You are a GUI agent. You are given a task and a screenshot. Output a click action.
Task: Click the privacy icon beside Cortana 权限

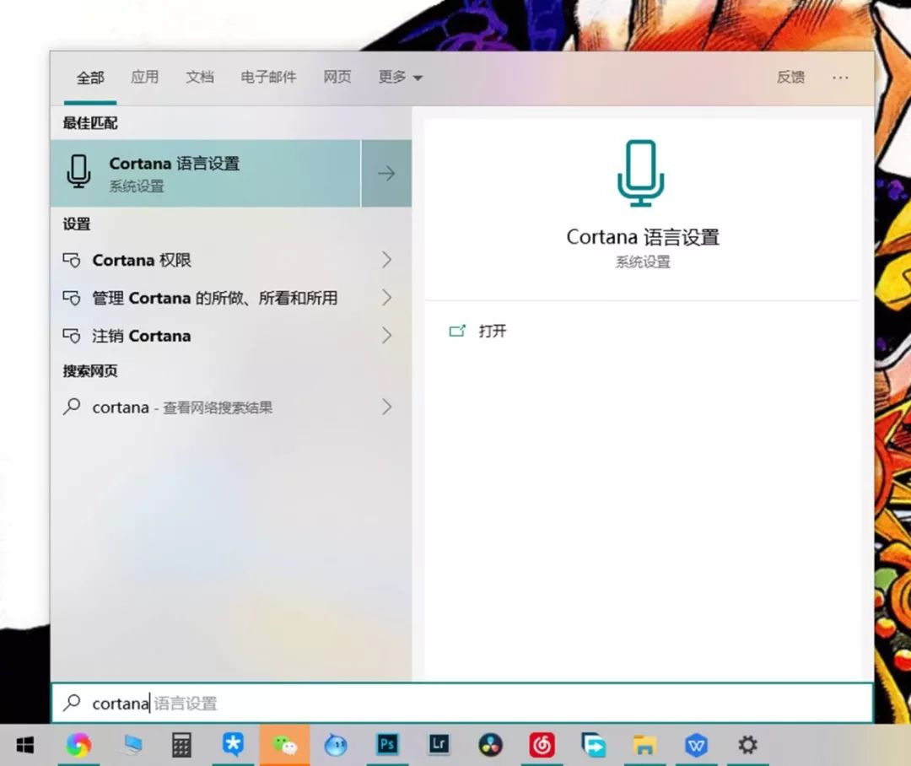click(x=72, y=260)
